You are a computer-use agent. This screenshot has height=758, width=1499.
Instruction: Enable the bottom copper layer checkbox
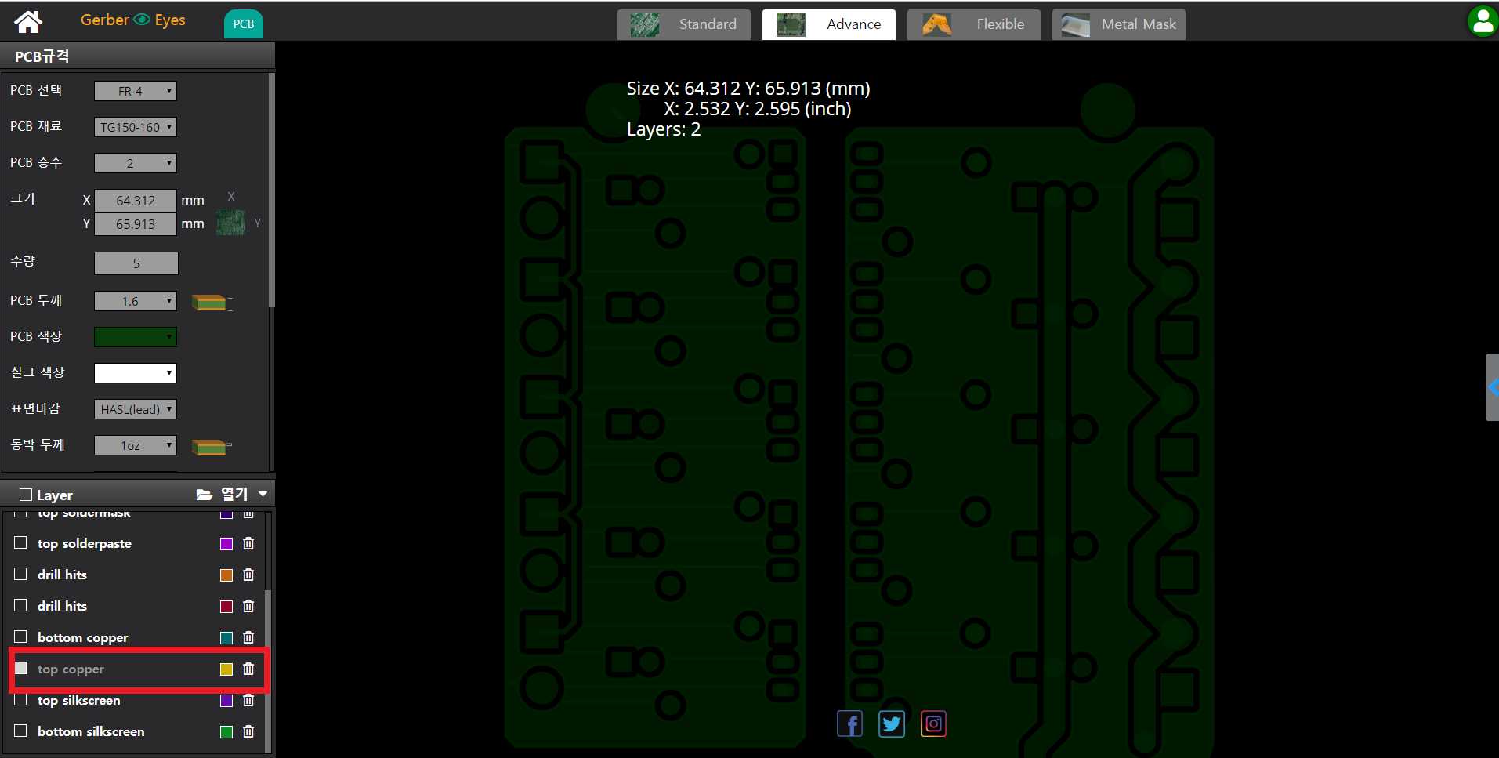21,637
